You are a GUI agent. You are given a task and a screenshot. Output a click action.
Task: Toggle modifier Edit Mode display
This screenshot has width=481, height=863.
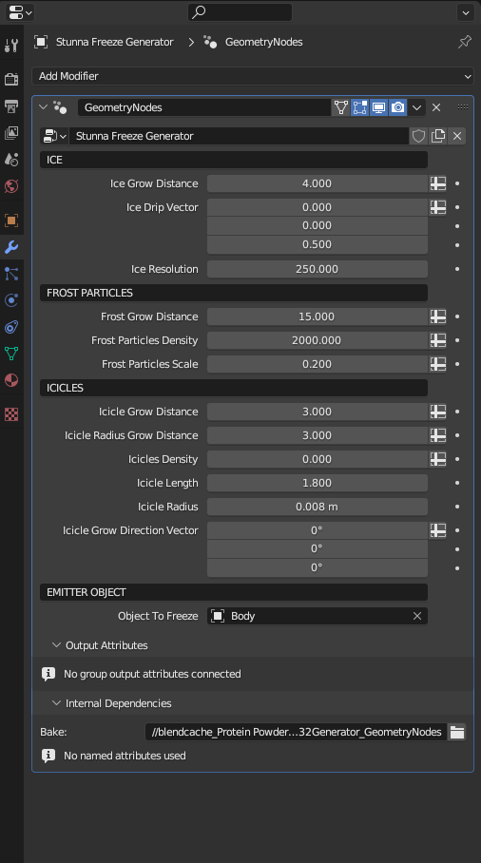[360, 107]
